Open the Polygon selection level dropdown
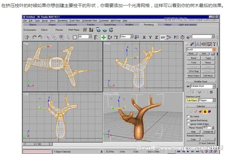This screenshot has width=236, height=154. [214, 100]
